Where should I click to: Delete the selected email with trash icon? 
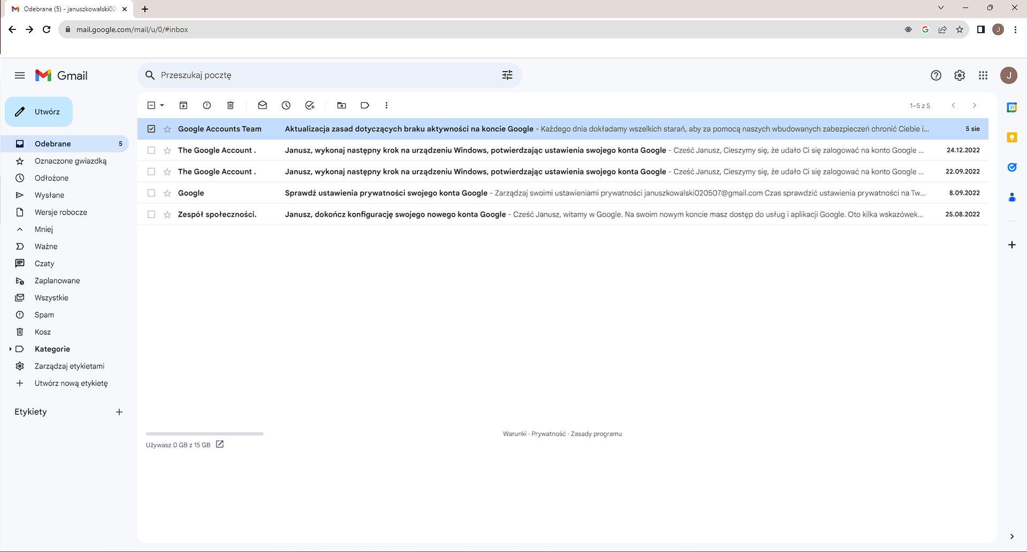pyautogui.click(x=231, y=105)
